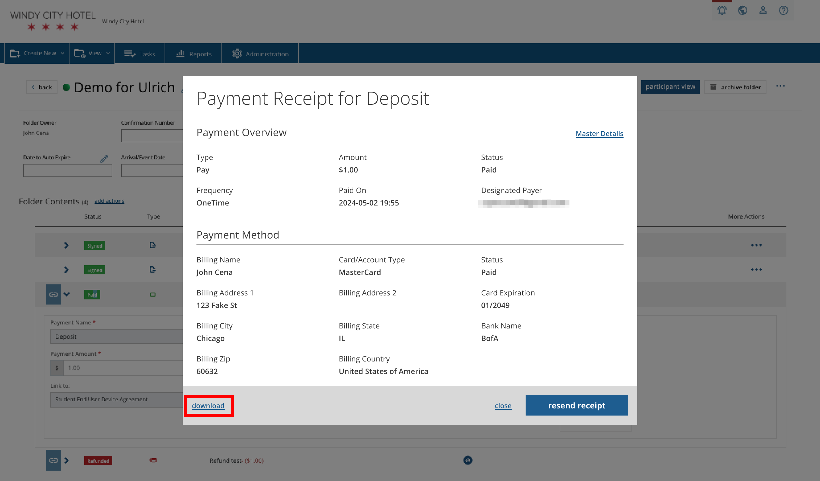Click the help question mark icon
The image size is (820, 481).
click(783, 11)
